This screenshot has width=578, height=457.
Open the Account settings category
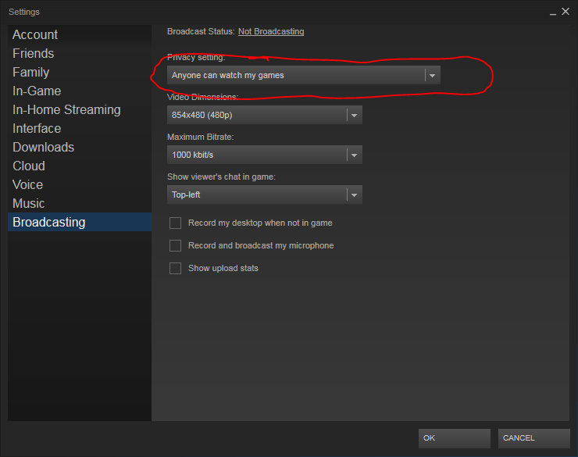click(x=79, y=34)
